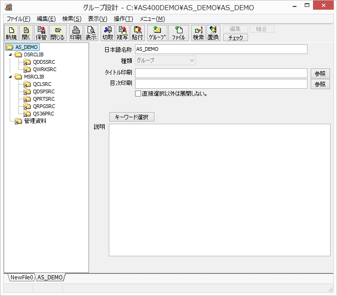This screenshot has width=337, height=296.
Task: Click the ファイル (File) toolbar icon
Action: pos(178,33)
